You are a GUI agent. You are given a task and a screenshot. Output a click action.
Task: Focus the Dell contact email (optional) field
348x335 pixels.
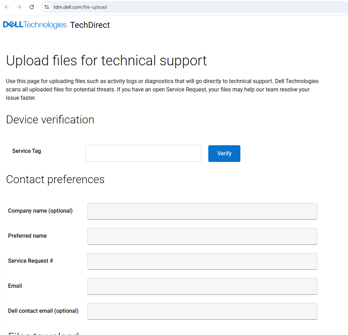(x=202, y=311)
